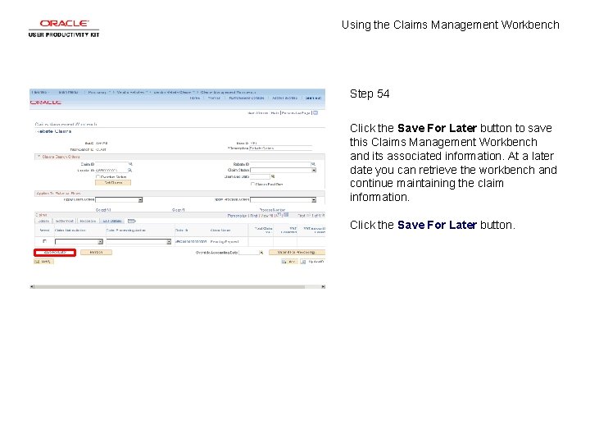Open the row's Claim Settlement Action dropdown
The width and height of the screenshot is (590, 443).
[79, 241]
